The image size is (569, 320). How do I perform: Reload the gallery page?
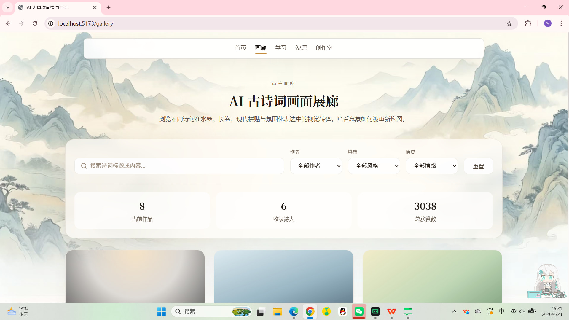pos(35,23)
